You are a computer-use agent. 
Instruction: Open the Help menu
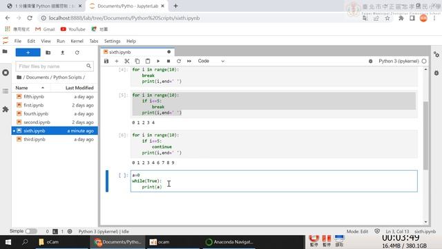click(x=131, y=41)
